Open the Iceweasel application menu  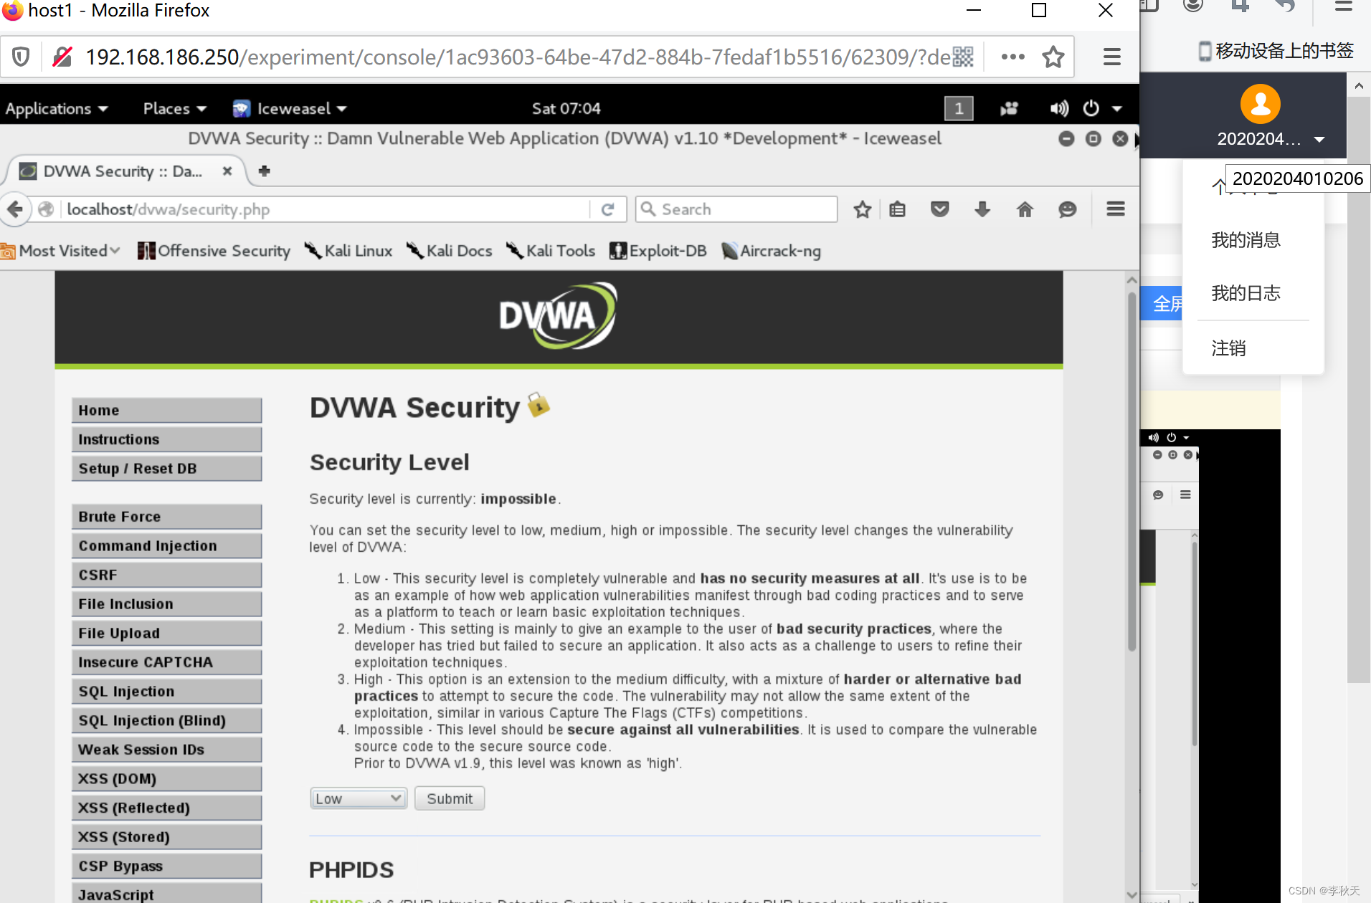[290, 108]
